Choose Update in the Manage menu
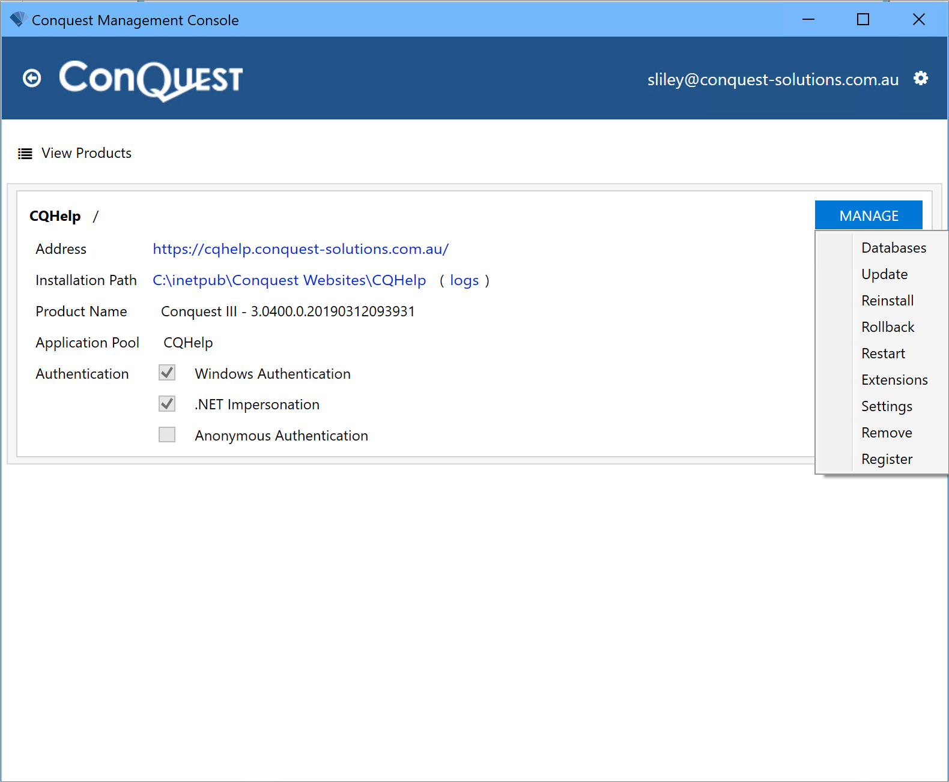 [884, 274]
